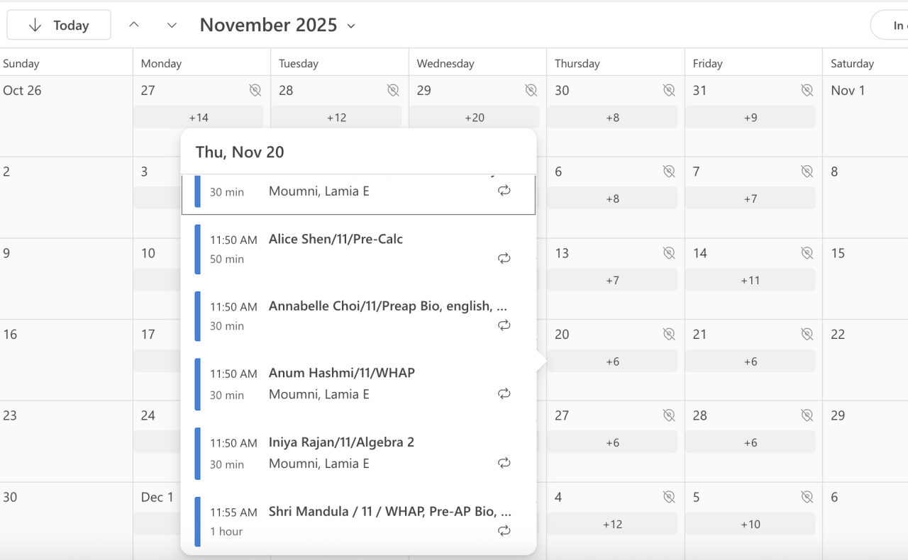Click the recurrence icon on Shri Mandula event
The height and width of the screenshot is (560, 908).
[504, 530]
